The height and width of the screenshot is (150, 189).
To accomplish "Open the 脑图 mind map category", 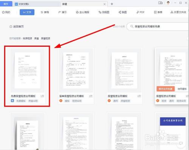I will point(122,12).
